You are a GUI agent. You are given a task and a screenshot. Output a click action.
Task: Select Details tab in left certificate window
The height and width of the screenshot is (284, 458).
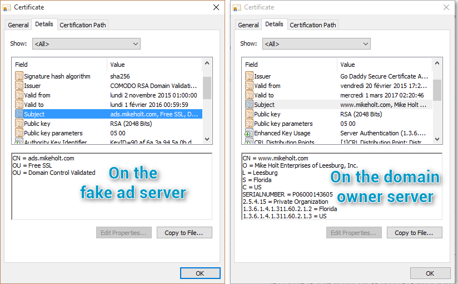point(44,25)
